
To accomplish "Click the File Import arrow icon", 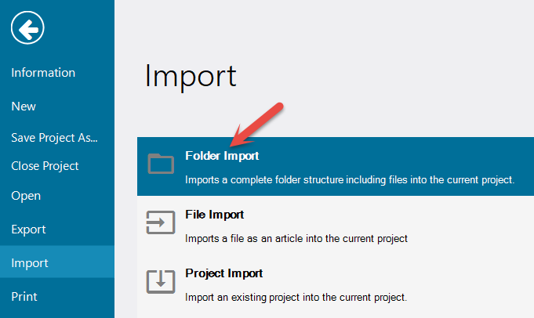I will point(161,223).
